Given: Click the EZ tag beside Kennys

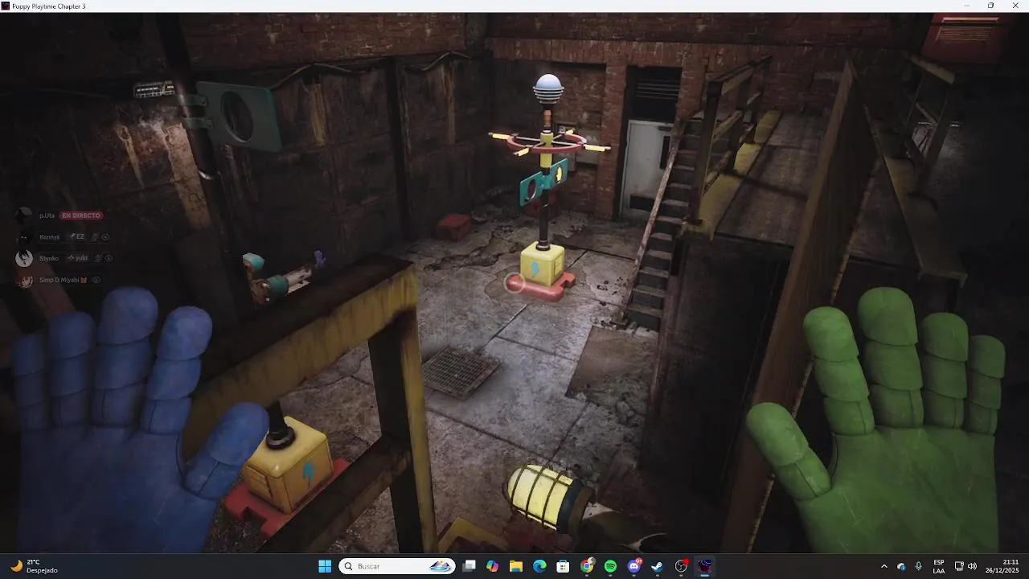Looking at the screenshot, I should click(x=76, y=237).
